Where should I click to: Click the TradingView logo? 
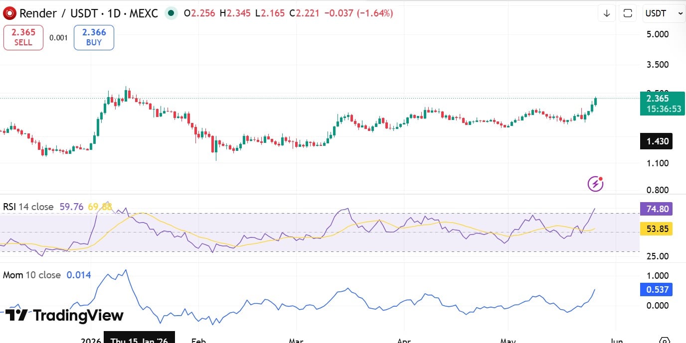(x=64, y=315)
